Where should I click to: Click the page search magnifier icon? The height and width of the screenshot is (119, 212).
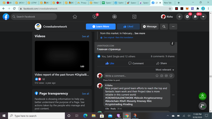[164, 26]
